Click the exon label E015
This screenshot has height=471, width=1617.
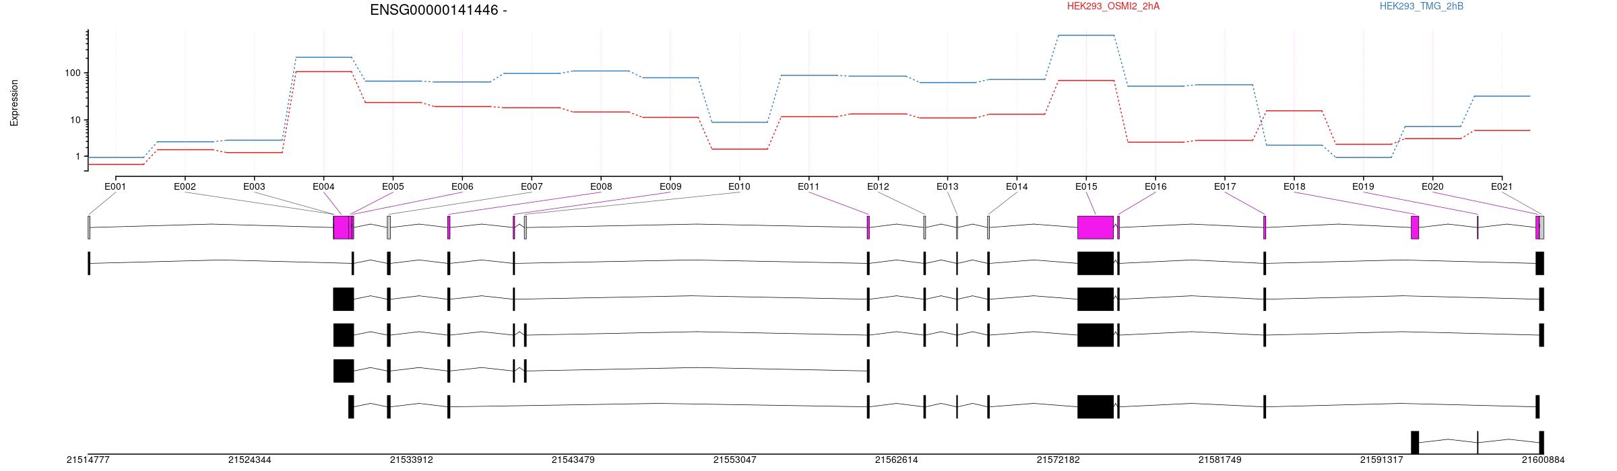(x=1086, y=186)
